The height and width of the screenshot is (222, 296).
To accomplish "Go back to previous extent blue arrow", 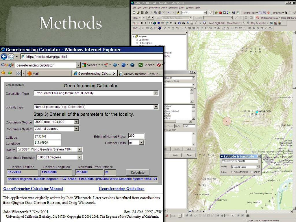I will tap(159, 23).
